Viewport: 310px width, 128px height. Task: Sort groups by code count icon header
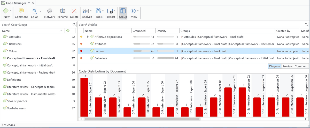point(68,31)
